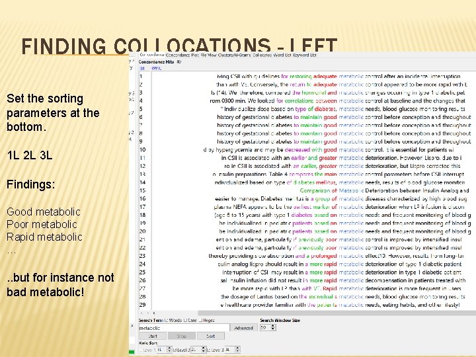Increase Level 1 sort position 1L
This screenshot has height=357, width=476.
169,348
